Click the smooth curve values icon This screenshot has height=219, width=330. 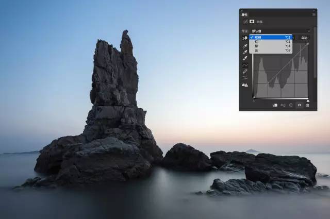244,78
